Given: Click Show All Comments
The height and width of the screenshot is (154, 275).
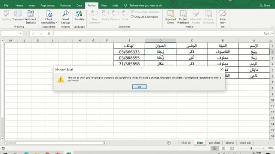Looking at the screenshot, I should click(x=144, y=17).
